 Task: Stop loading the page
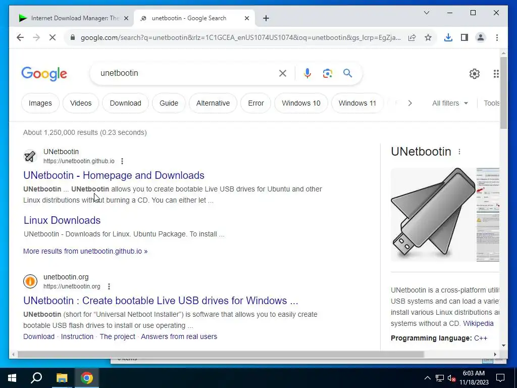click(x=53, y=37)
